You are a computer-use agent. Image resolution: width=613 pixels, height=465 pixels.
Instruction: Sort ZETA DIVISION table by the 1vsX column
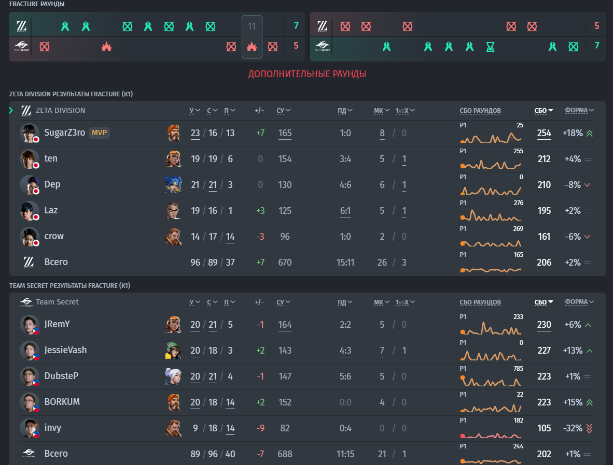tap(405, 110)
